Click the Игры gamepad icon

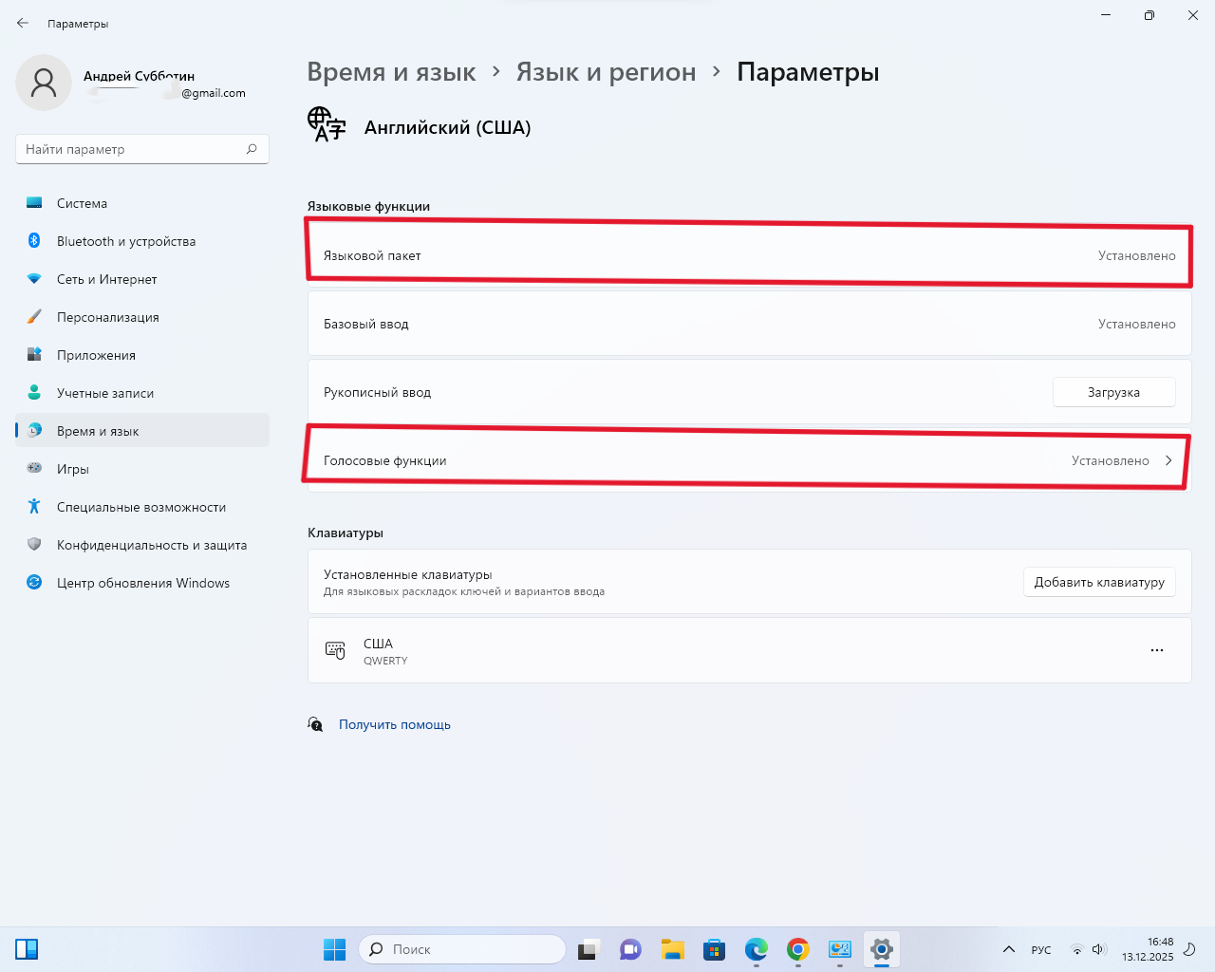(x=34, y=468)
